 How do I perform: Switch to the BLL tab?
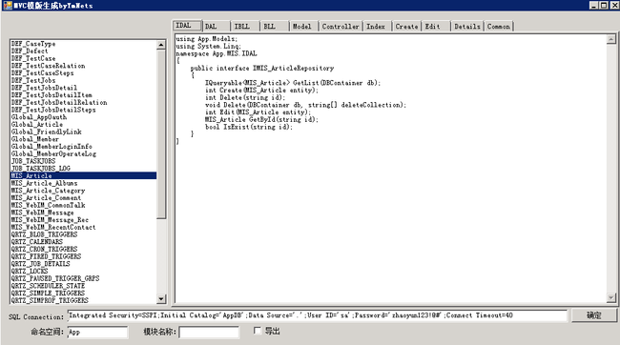pyautogui.click(x=275, y=26)
